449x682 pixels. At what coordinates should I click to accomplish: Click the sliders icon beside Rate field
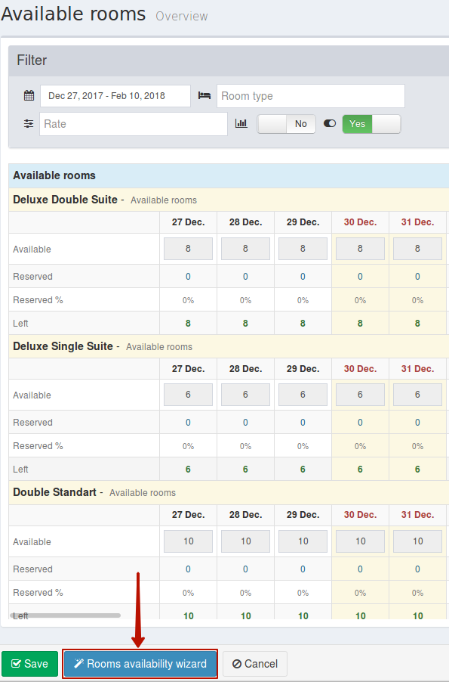tap(29, 124)
